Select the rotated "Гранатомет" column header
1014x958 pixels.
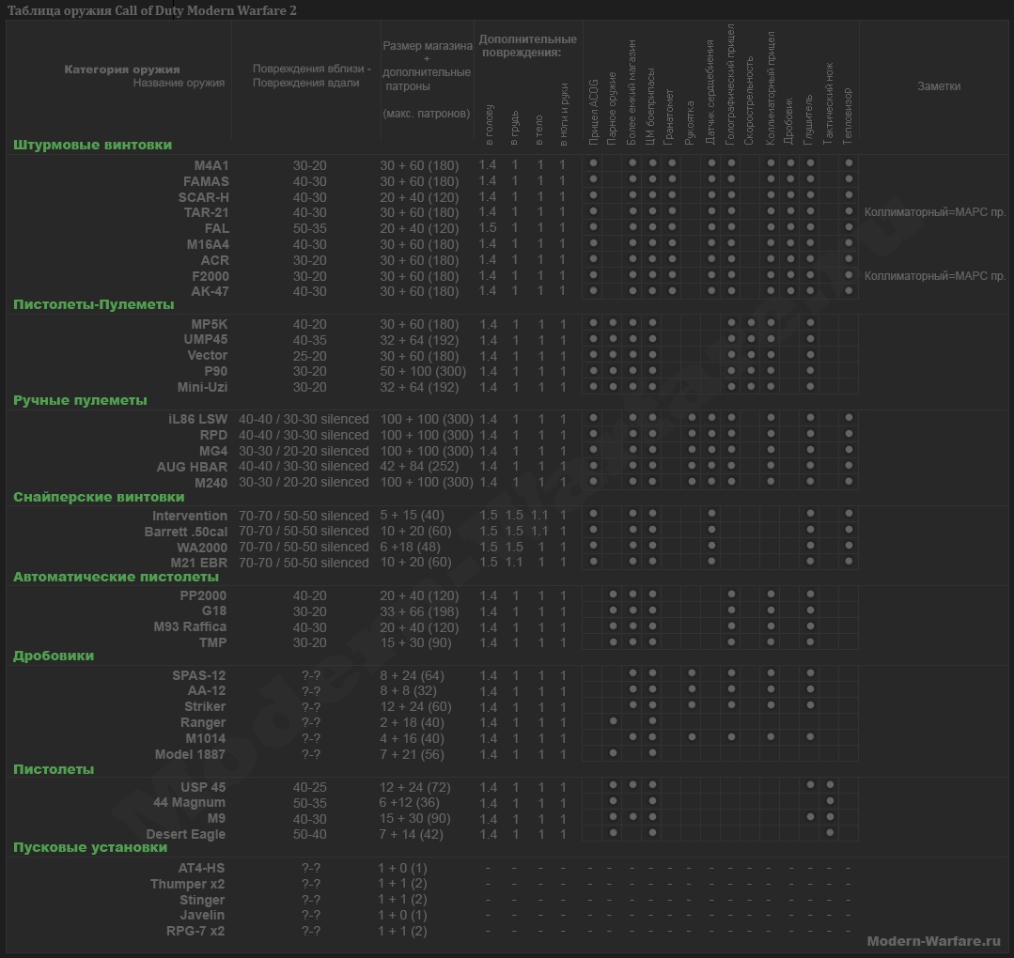coord(669,117)
